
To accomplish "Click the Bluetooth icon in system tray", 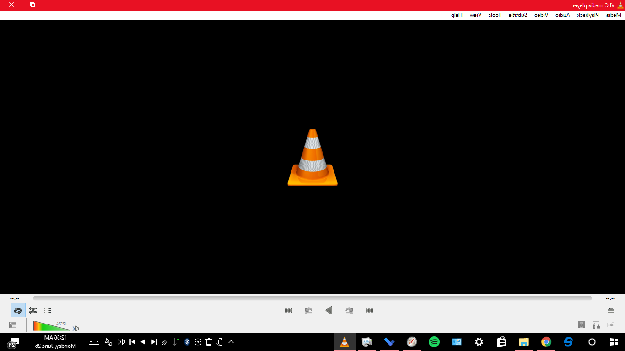I will 187,342.
